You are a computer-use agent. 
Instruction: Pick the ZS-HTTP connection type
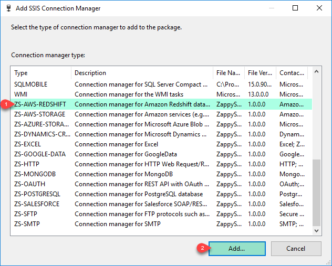pyautogui.click(x=161, y=164)
